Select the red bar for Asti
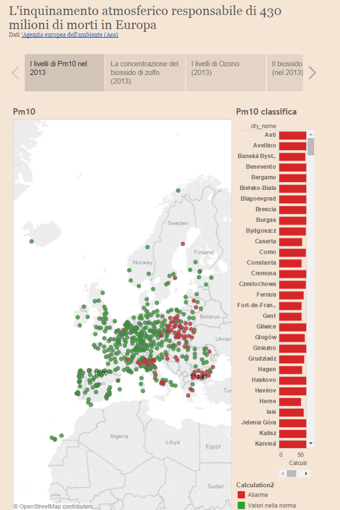Viewport: 340px width, 510px height. click(x=293, y=135)
